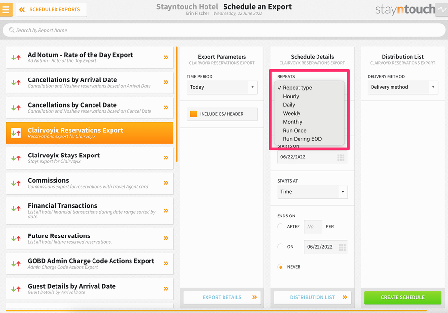
Task: Toggle the Include CSV Header checkbox
Action: pyautogui.click(x=193, y=114)
